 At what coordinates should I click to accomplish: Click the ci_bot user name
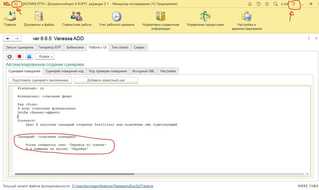point(285,4)
